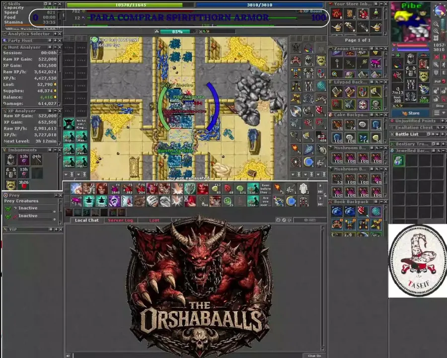Click the compass rose beside the minimap
Viewport: 447px width, 358px height.
tap(439, 10)
